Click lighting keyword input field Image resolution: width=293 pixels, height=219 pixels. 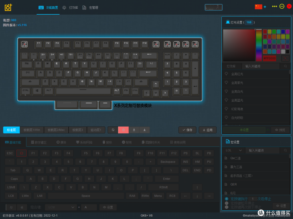[x=260, y=66]
